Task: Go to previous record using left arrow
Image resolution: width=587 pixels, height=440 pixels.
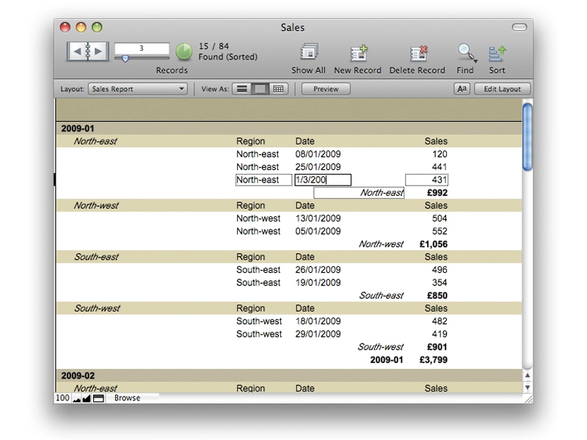Action: [78, 51]
